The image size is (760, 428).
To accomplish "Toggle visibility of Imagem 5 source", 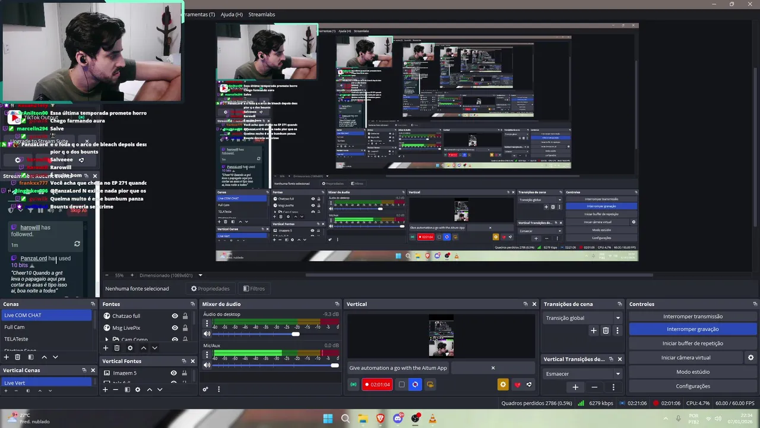I will tap(173, 373).
